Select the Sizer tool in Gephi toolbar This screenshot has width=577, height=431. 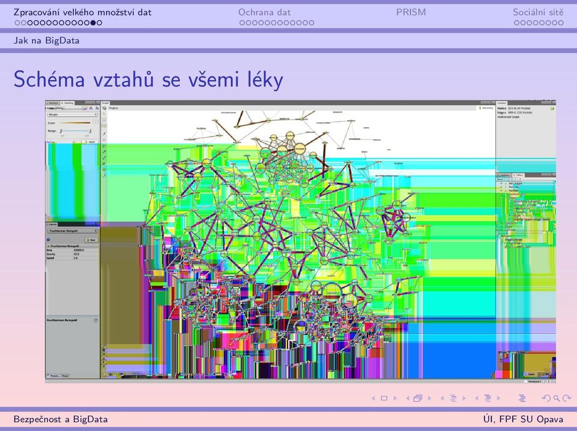click(104, 140)
